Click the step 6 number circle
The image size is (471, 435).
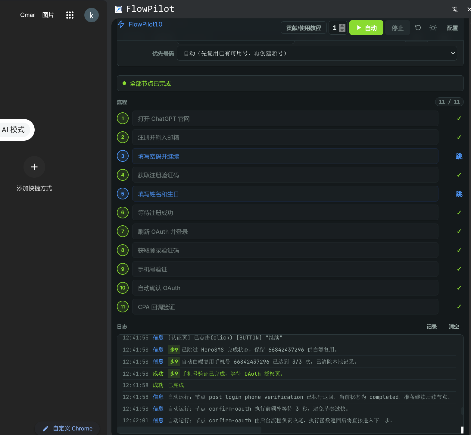coord(123,212)
